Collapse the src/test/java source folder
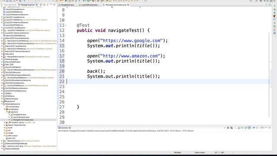The height and width of the screenshot is (156, 277). pyautogui.click(x=5, y=109)
